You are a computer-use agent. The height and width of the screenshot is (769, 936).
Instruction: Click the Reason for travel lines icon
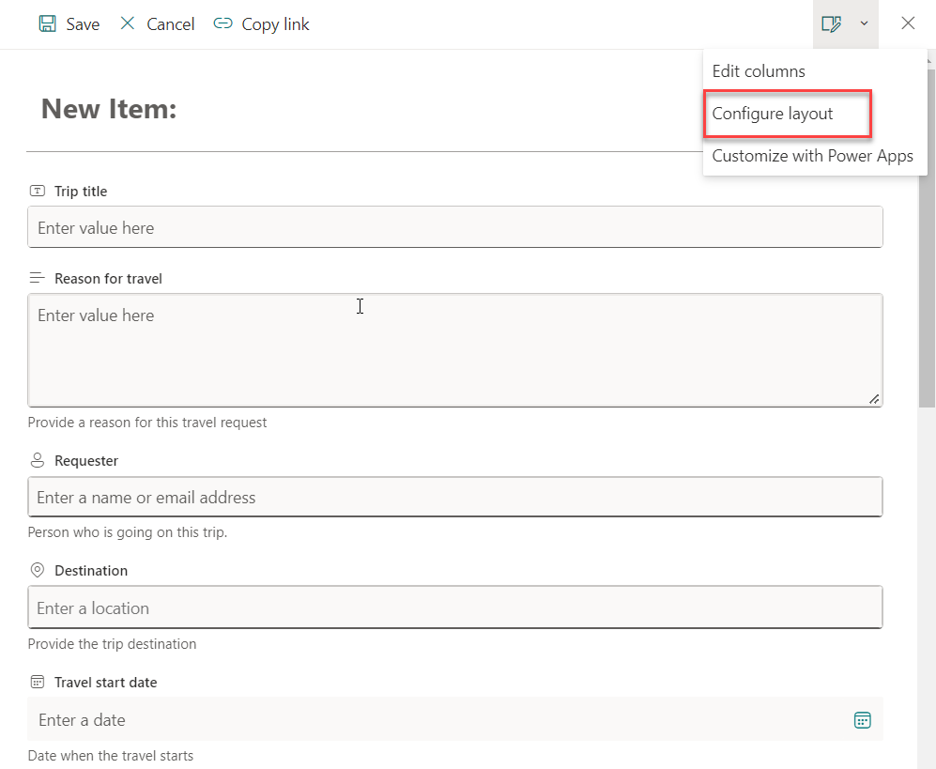tap(38, 279)
